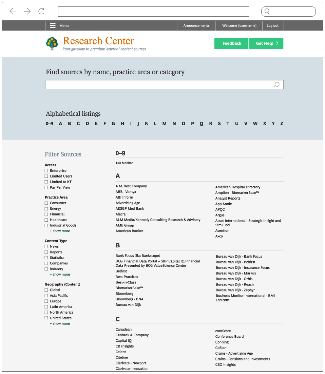Open Business Monitor International - BMI Espicom link

pos(245,298)
